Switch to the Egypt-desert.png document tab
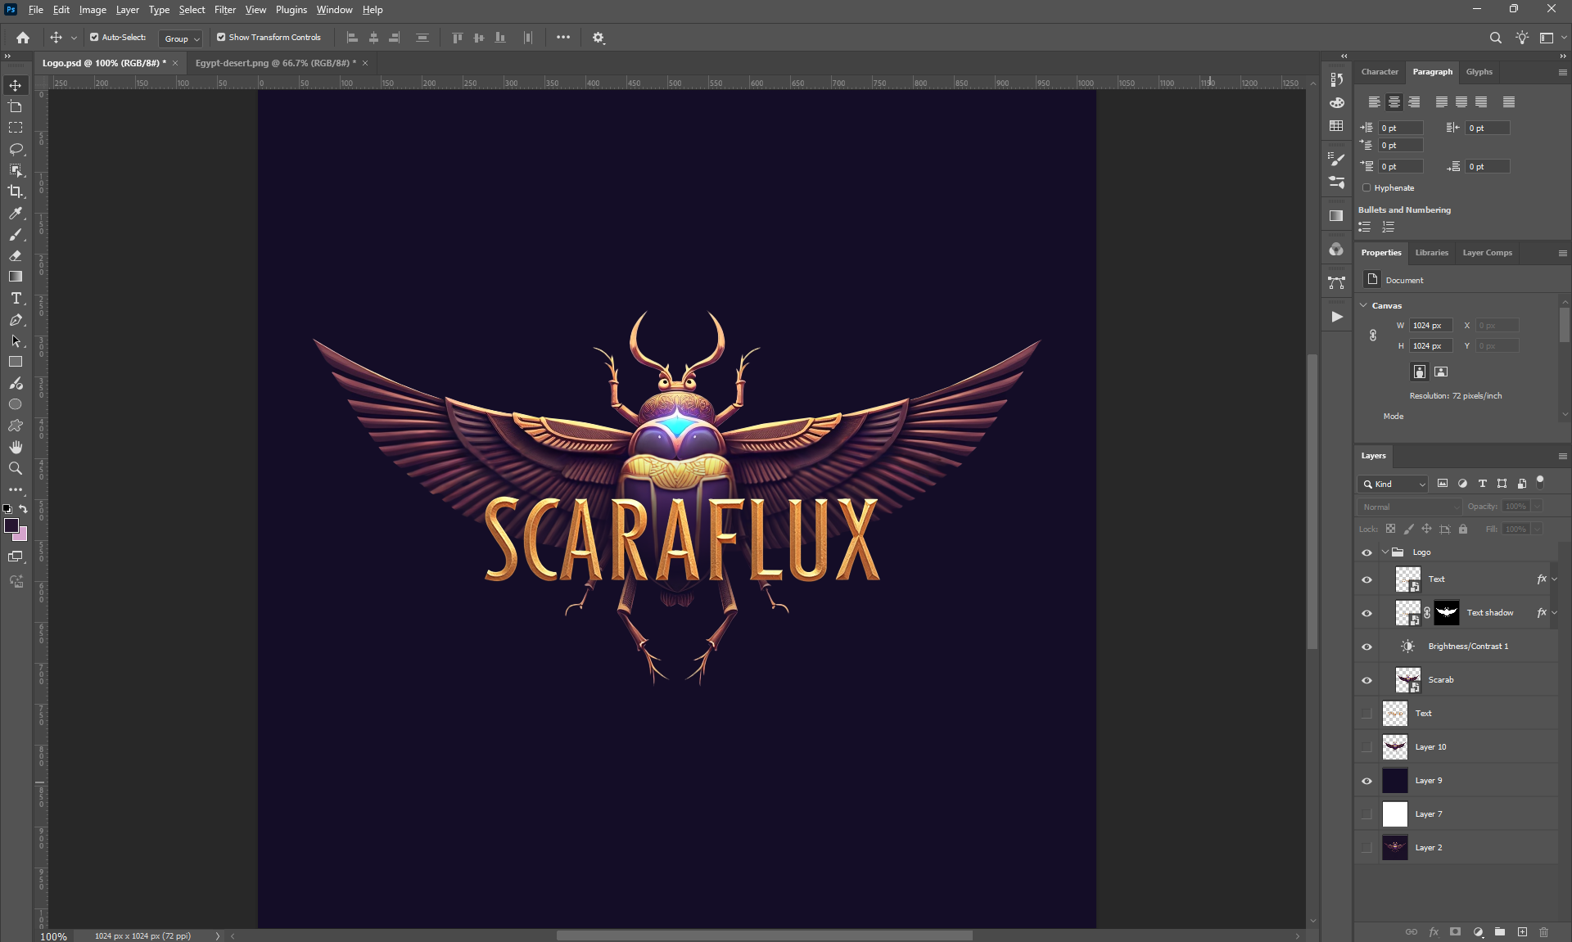The image size is (1572, 942). pyautogui.click(x=275, y=63)
